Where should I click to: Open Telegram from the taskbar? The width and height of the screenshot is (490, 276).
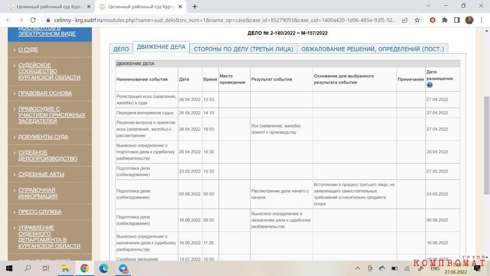tap(123, 268)
